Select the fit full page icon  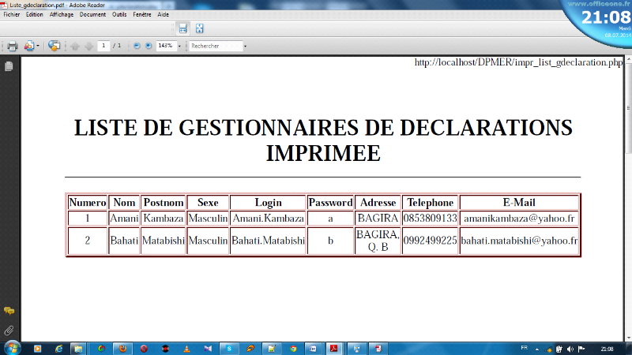[200, 28]
